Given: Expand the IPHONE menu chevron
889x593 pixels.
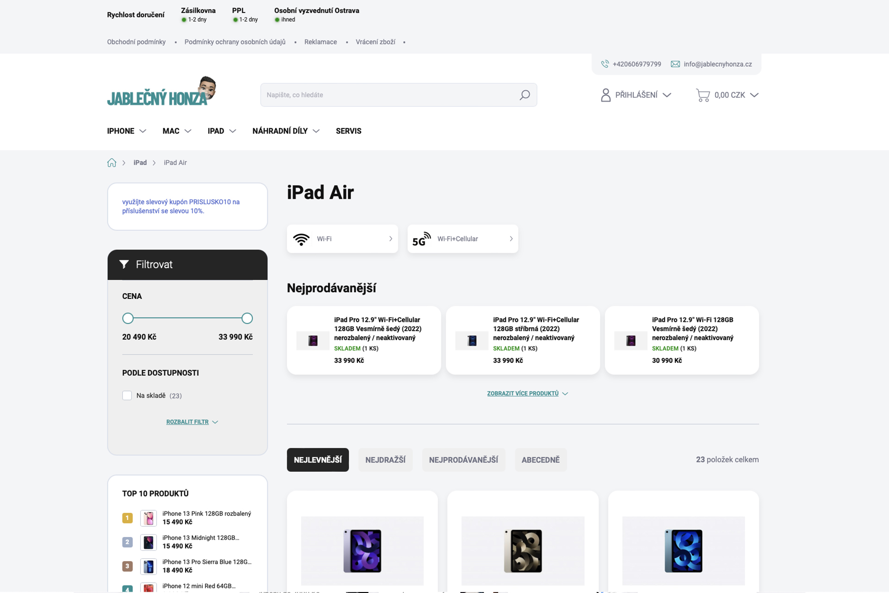Looking at the screenshot, I should coord(143,131).
